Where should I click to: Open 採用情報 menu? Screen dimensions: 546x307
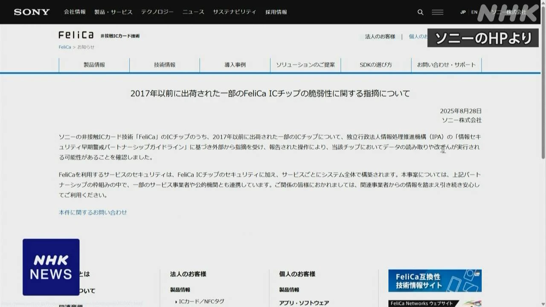coord(276,12)
